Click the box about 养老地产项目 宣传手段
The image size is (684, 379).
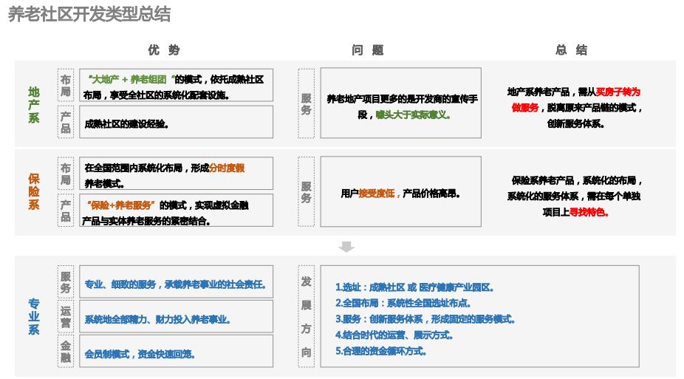[401, 103]
